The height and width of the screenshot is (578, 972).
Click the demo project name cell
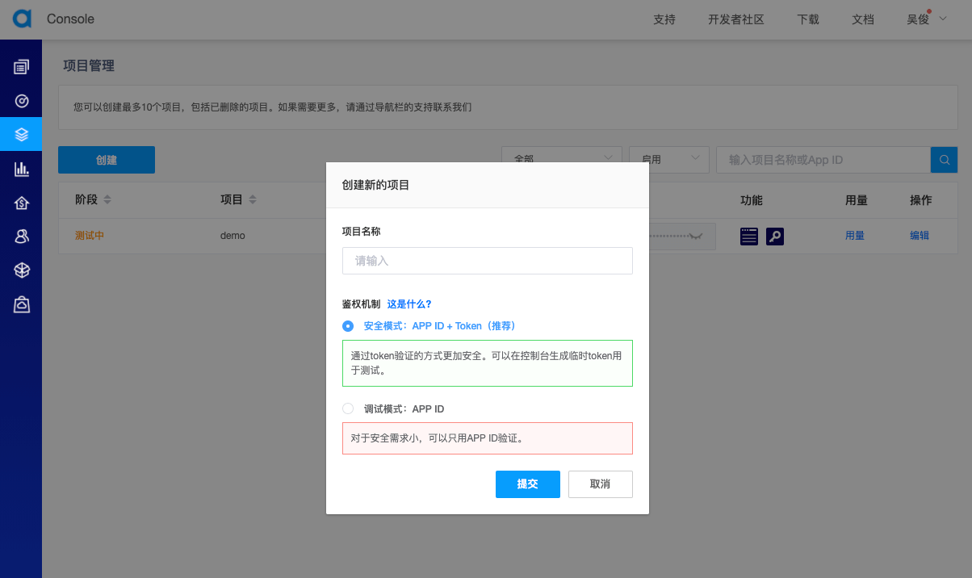[233, 236]
